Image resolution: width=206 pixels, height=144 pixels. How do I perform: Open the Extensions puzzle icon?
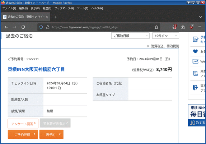tap(183, 27)
